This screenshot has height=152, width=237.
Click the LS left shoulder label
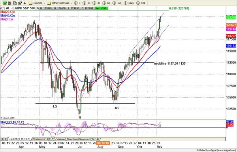(x=55, y=106)
